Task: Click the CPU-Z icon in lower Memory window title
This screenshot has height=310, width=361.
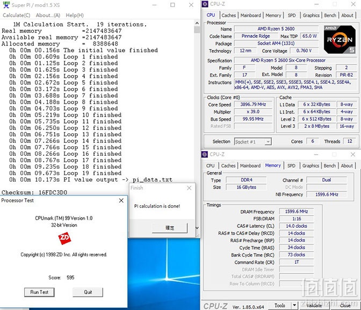Action: pyautogui.click(x=205, y=154)
